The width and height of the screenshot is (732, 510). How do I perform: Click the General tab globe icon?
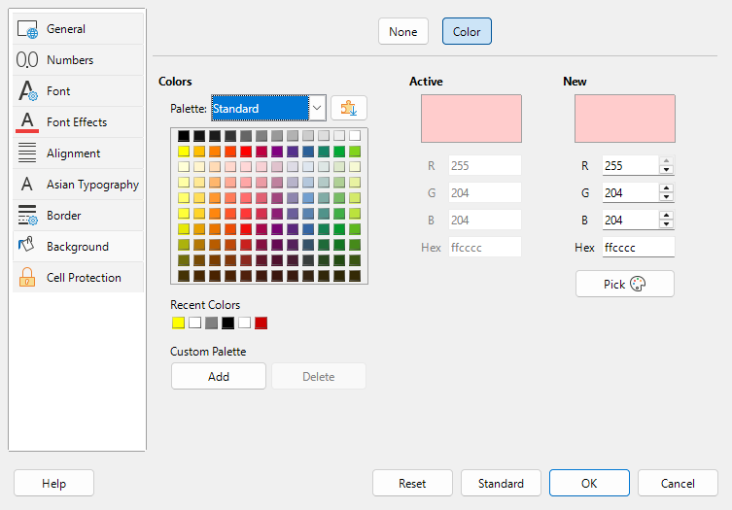(x=27, y=29)
